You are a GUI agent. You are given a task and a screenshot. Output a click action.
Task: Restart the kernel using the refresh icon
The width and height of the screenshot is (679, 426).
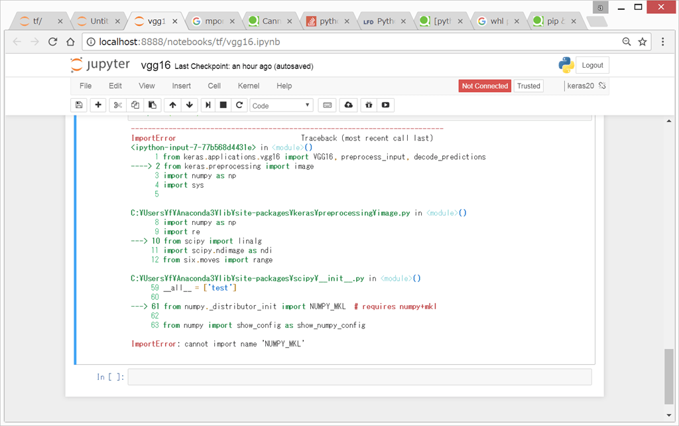(x=239, y=105)
